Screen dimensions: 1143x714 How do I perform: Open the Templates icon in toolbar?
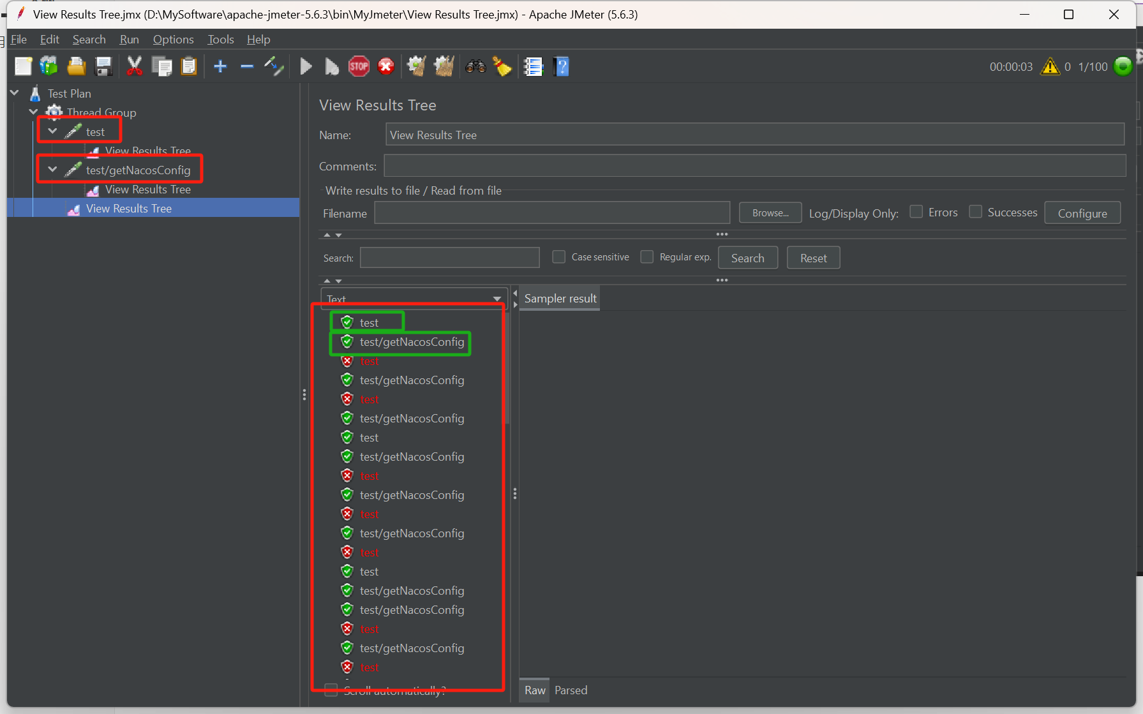pyautogui.click(x=49, y=66)
